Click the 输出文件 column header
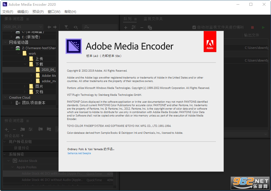The image size is (271, 191). (x=251, y=35)
